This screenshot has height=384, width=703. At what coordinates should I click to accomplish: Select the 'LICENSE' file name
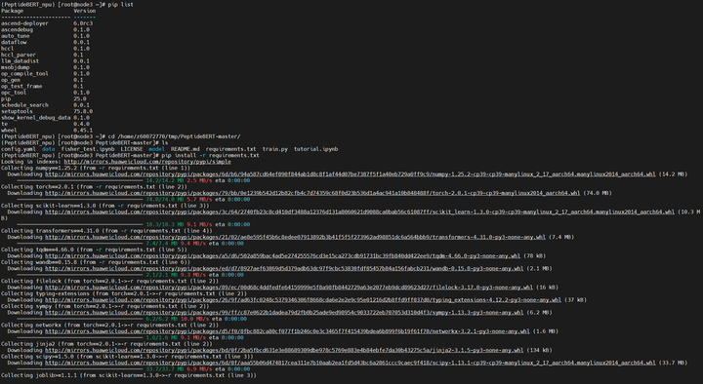(x=132, y=149)
